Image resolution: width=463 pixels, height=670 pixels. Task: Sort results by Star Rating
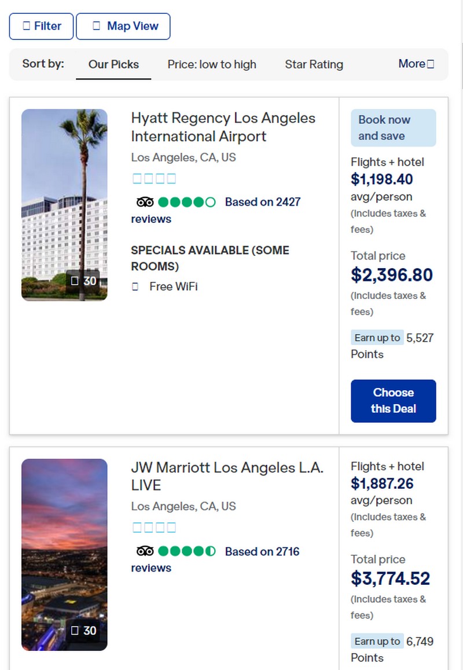pos(314,64)
